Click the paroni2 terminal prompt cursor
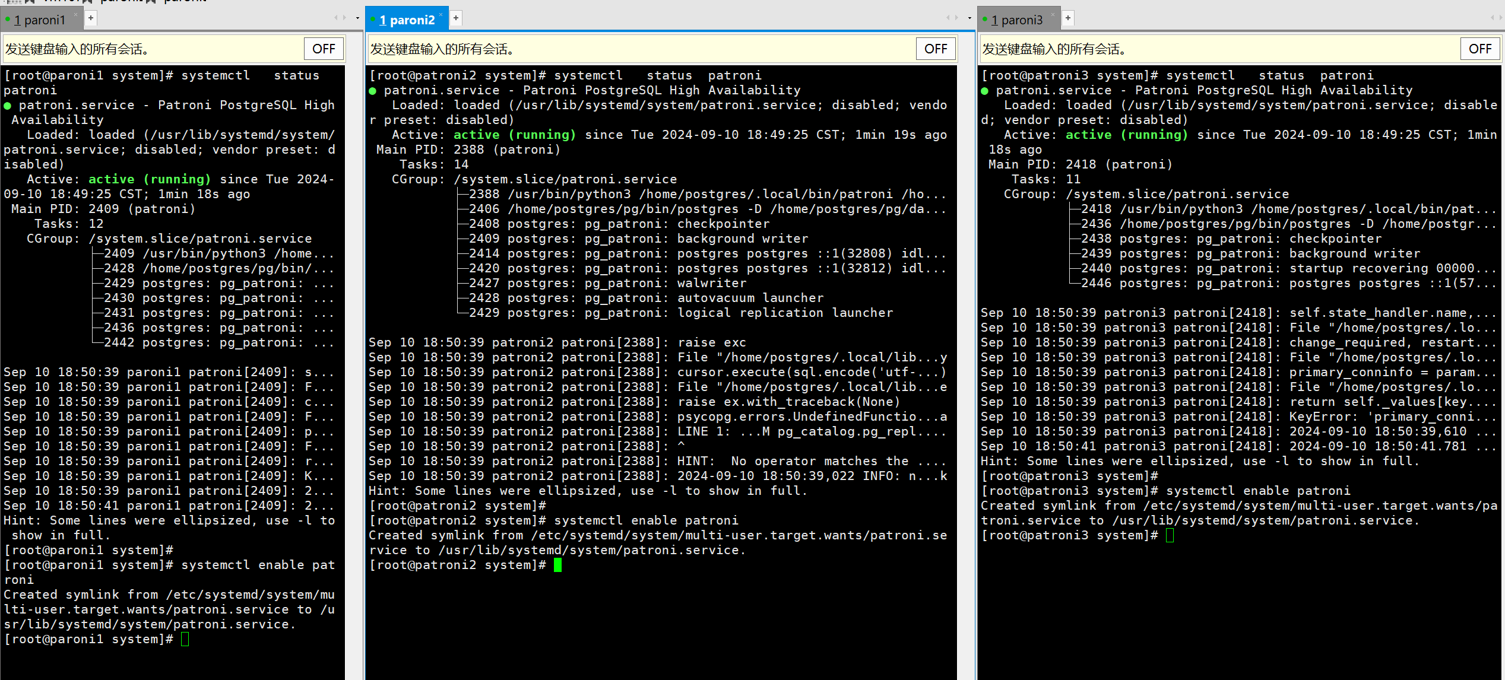This screenshot has width=1505, height=680. pyautogui.click(x=557, y=565)
